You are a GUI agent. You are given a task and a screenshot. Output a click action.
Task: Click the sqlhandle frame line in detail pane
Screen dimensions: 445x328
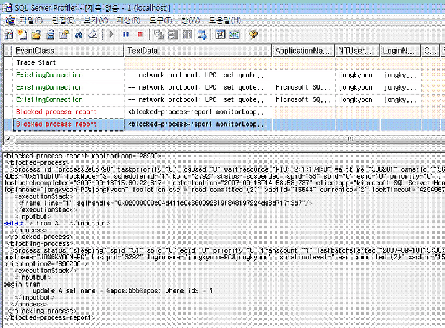166,203
